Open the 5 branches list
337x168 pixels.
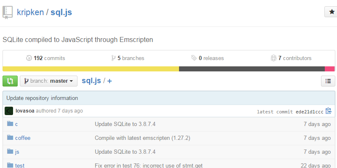click(128, 58)
